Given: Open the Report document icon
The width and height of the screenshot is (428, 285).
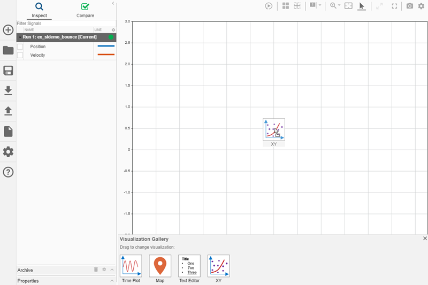Looking at the screenshot, I should click(x=8, y=132).
